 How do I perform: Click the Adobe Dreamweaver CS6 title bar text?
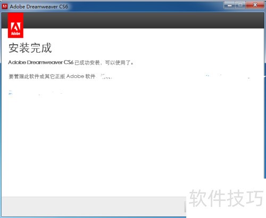39,7
